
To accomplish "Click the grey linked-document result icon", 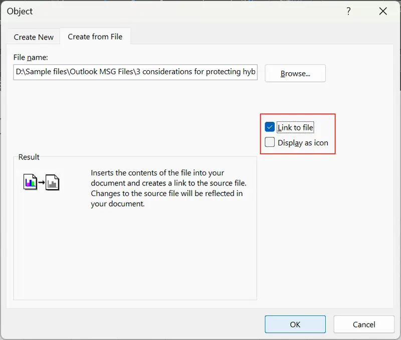I will point(53,183).
